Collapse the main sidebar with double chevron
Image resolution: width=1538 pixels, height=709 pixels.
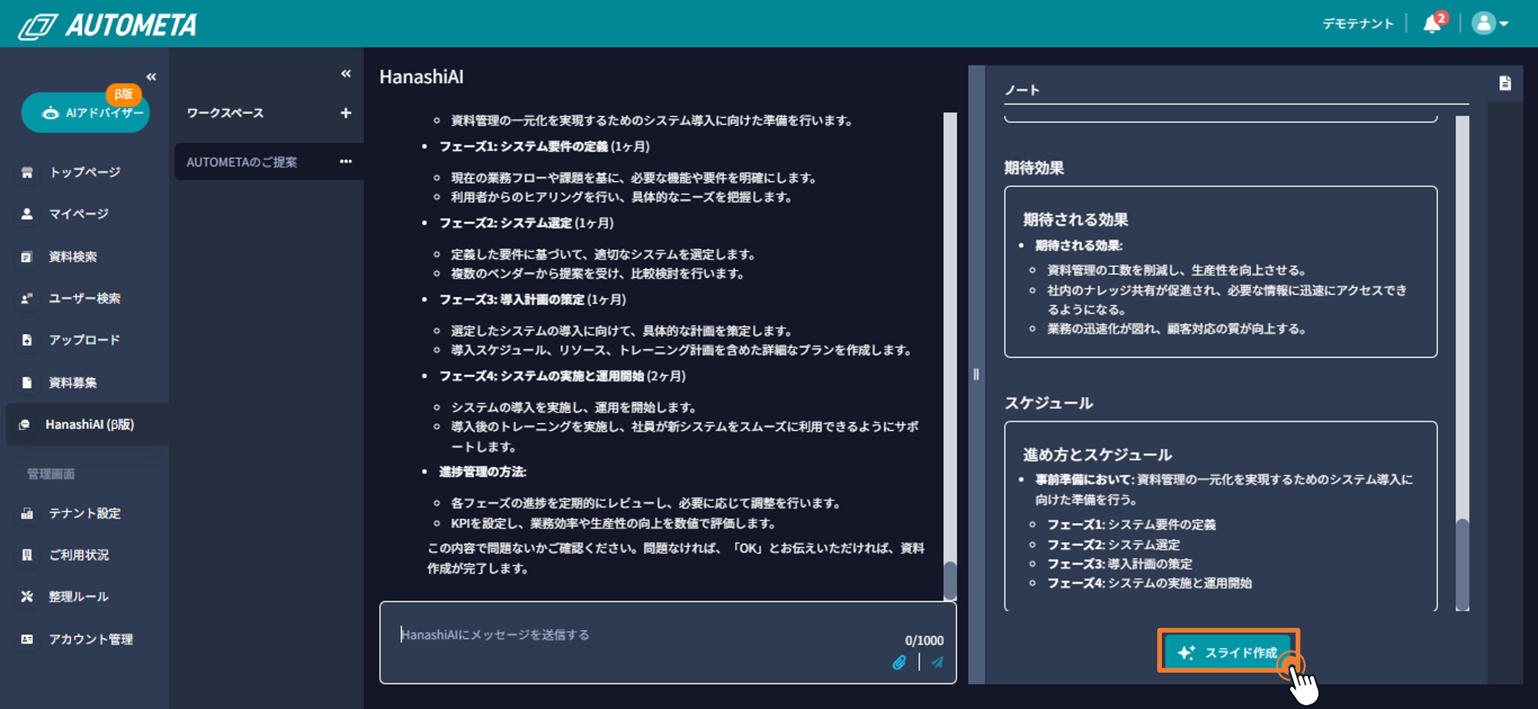click(151, 76)
